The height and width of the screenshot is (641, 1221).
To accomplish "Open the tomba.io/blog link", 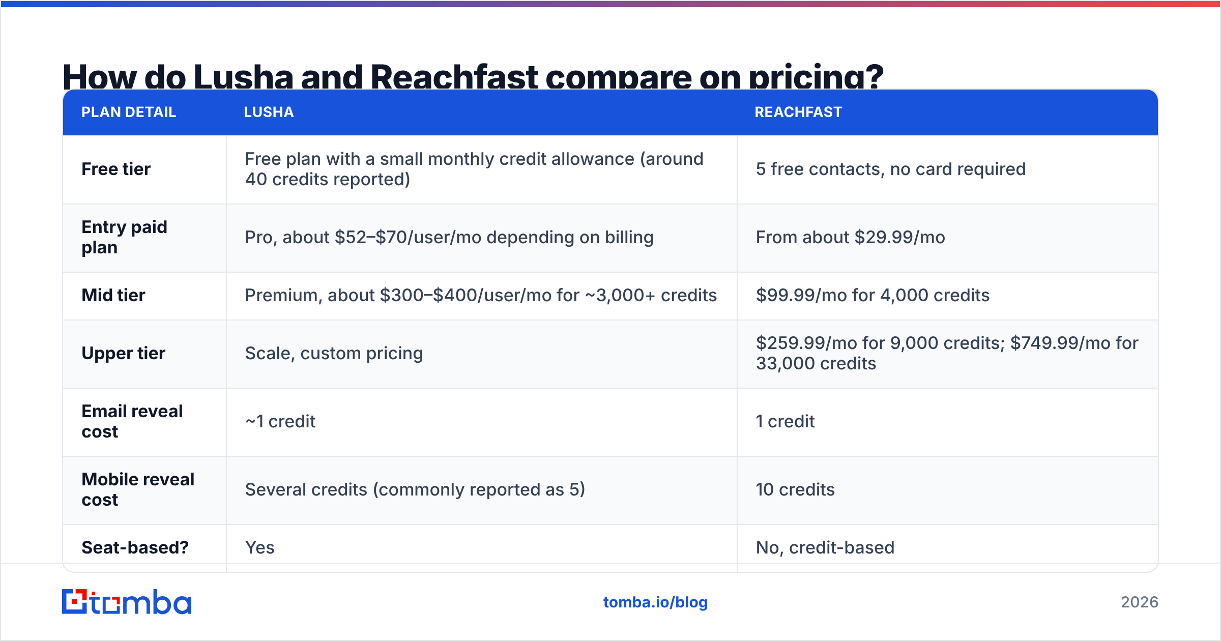I will pos(655,602).
